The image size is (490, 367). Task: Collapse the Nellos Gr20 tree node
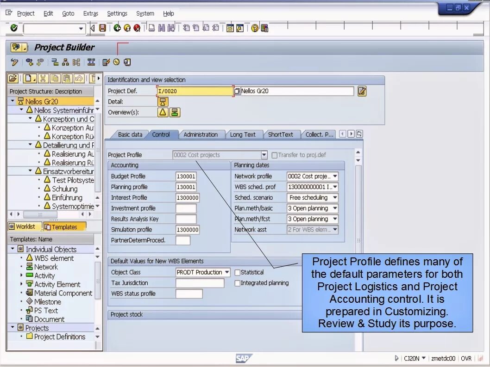(13, 101)
